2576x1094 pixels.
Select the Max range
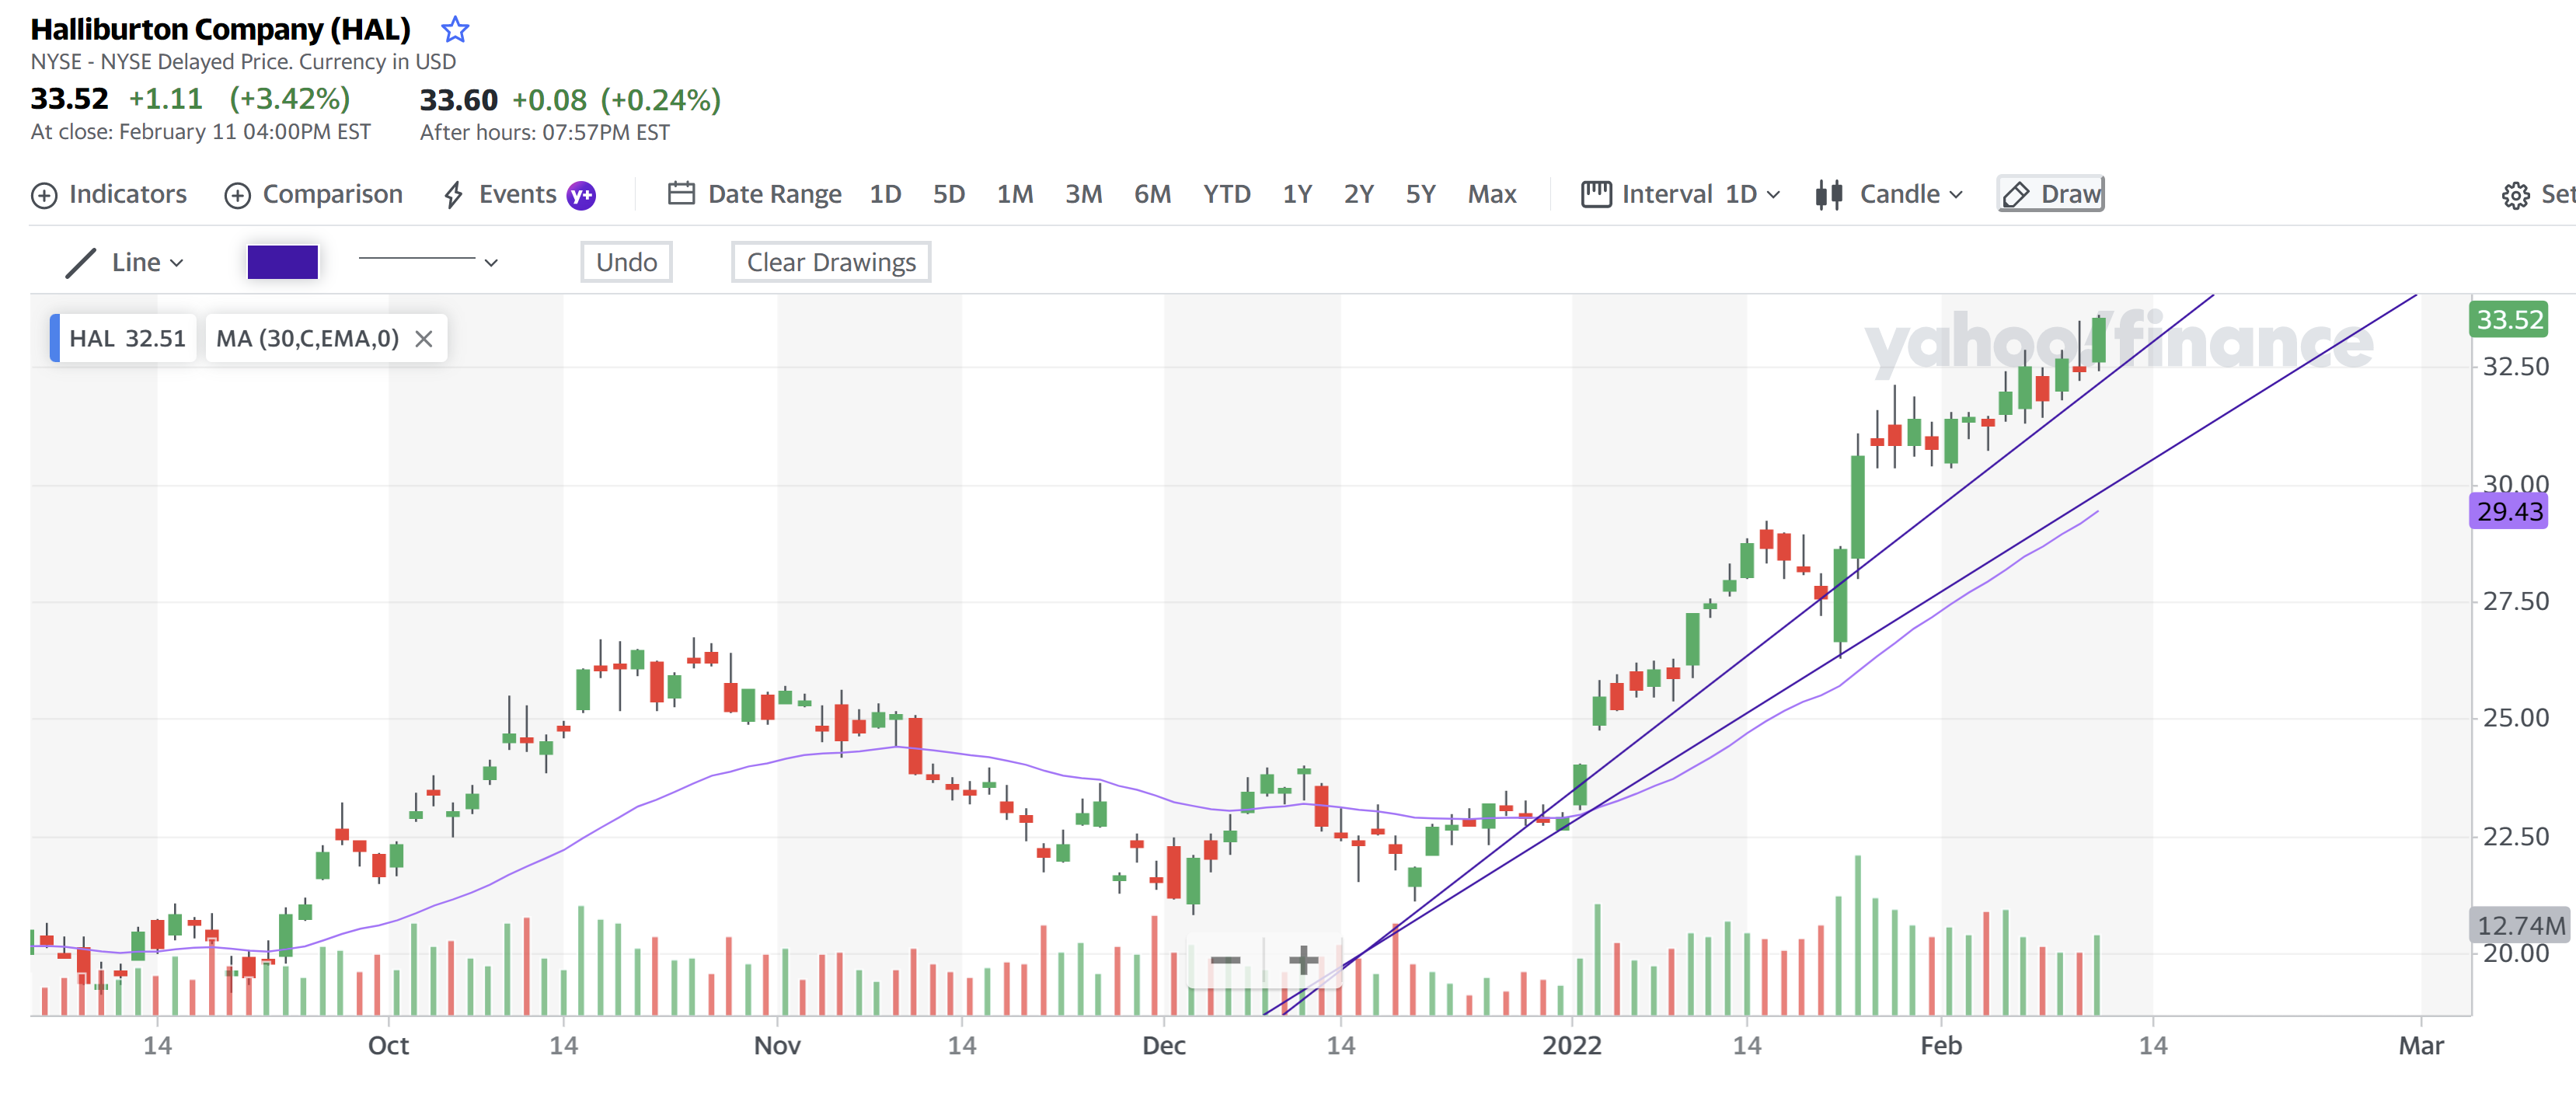[x=1492, y=194]
